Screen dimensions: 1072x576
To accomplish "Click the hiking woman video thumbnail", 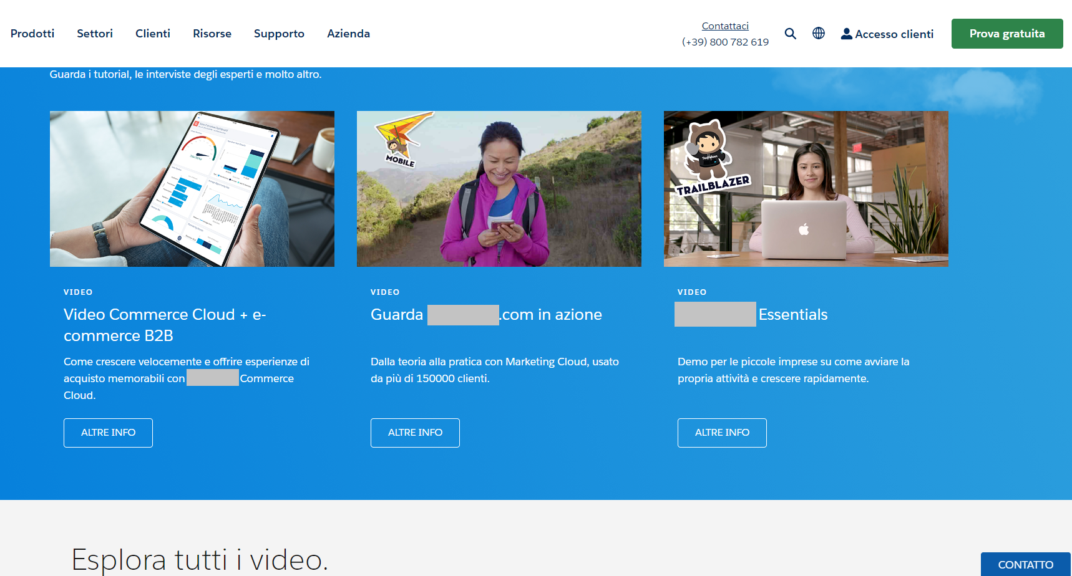I will point(498,188).
